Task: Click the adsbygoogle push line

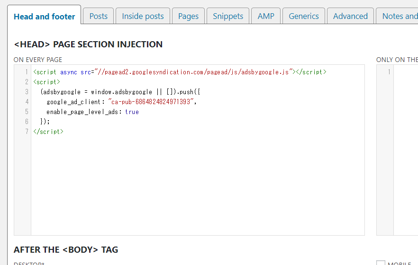Action: 120,92
